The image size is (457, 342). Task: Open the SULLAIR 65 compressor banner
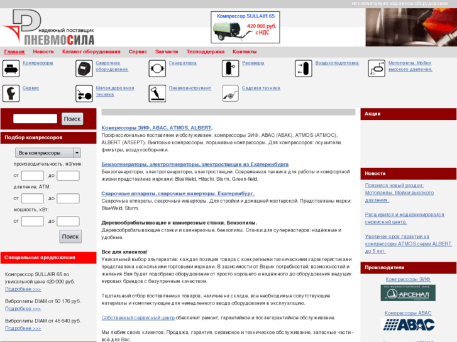245,28
